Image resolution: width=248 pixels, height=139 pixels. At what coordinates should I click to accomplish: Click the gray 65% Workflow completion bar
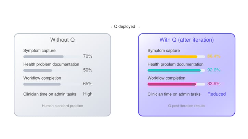(x=42, y=84)
